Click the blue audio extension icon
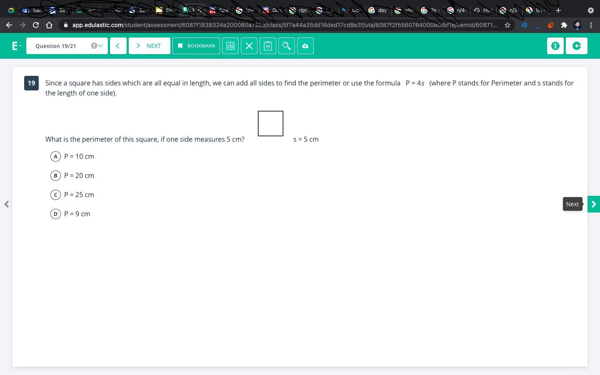 524,25
